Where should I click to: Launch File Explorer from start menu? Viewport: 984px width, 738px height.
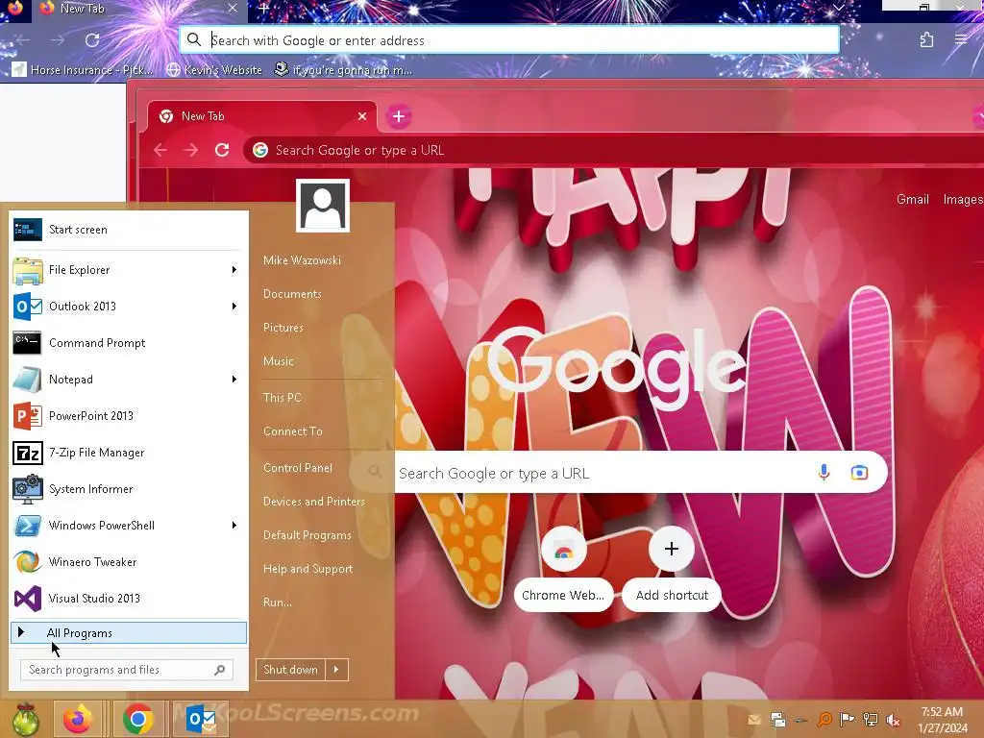tap(129, 270)
